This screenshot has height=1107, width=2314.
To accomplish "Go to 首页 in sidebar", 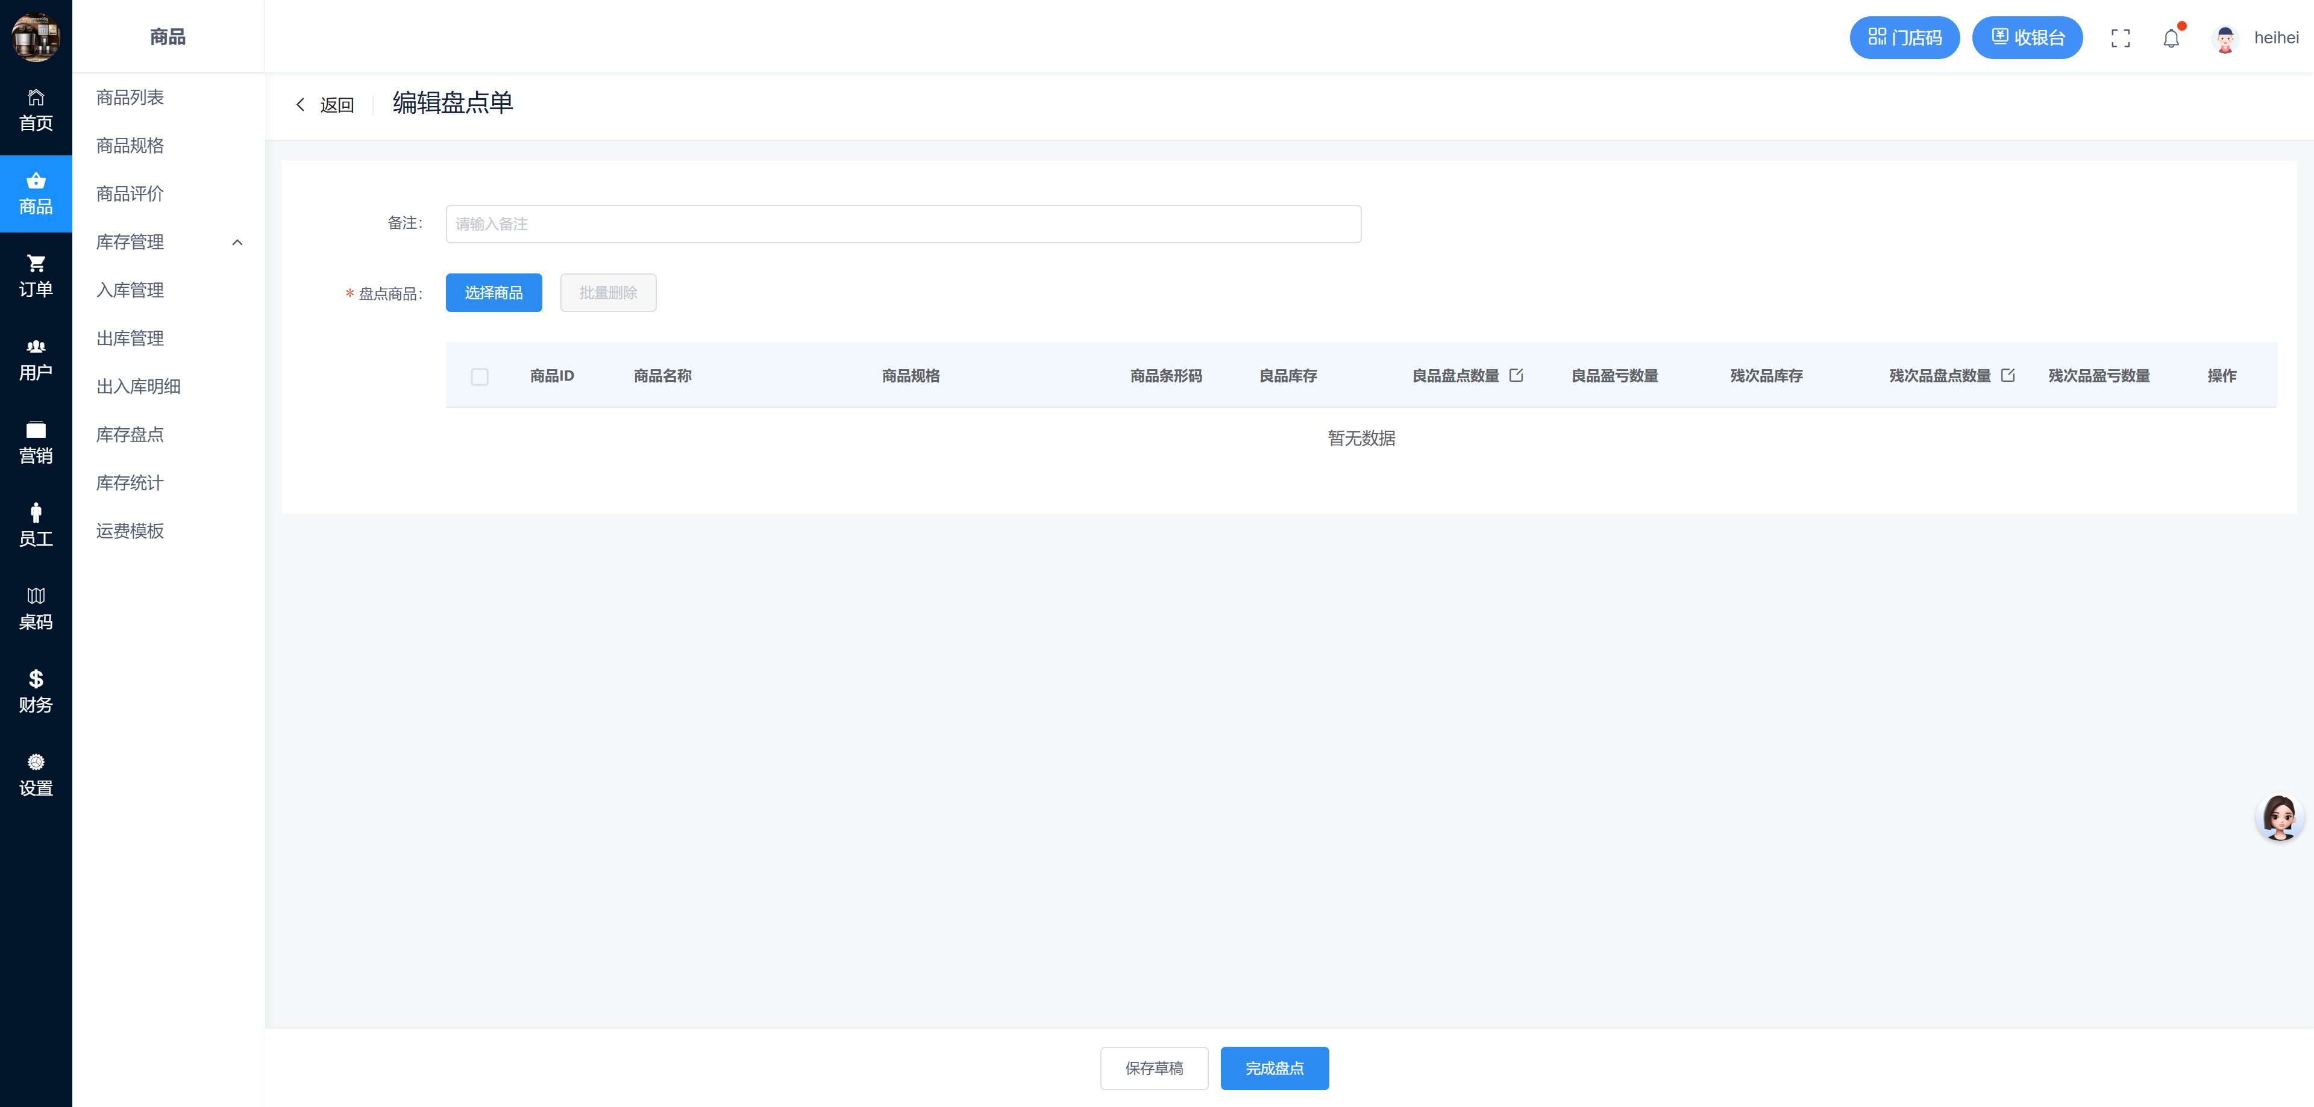I will pos(36,110).
